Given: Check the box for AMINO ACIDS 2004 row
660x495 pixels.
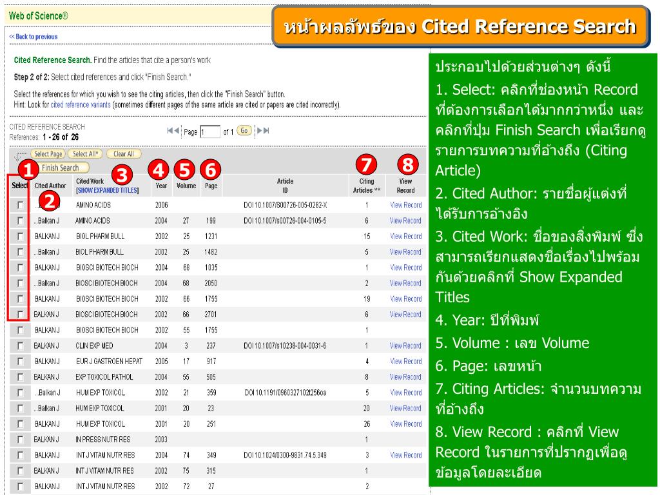Looking at the screenshot, I should pyautogui.click(x=20, y=220).
